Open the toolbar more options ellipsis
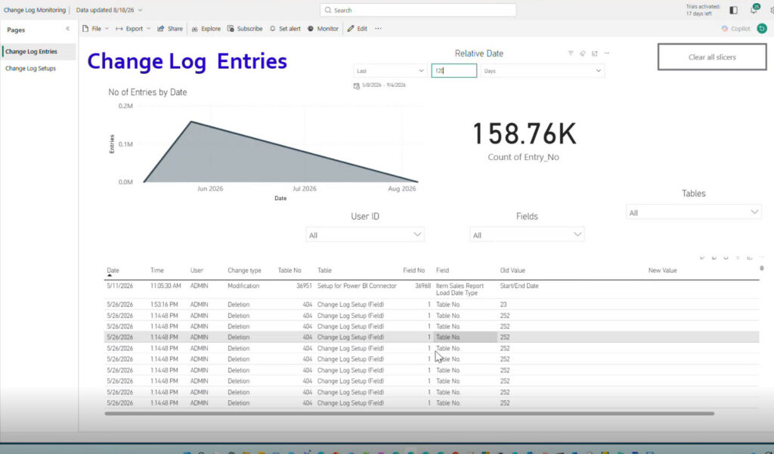774x454 pixels. [378, 29]
